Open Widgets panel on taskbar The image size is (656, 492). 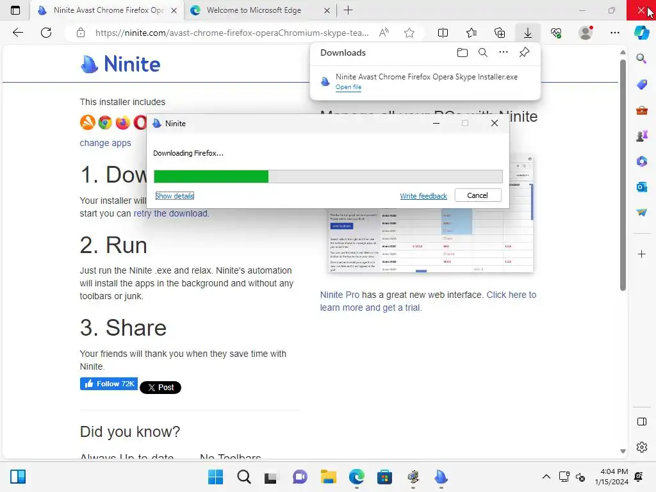[x=18, y=477]
